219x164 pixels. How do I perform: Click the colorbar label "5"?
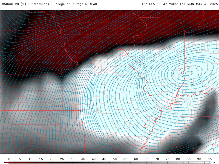click(20, 159)
